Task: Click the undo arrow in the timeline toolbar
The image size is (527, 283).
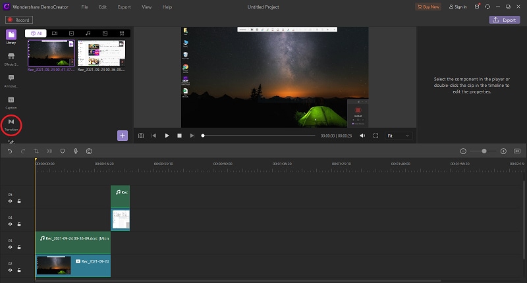Action: (10, 151)
